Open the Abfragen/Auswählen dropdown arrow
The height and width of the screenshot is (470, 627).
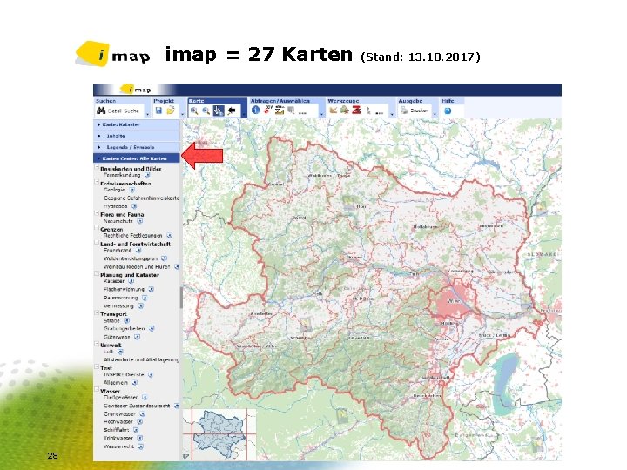tap(321, 115)
